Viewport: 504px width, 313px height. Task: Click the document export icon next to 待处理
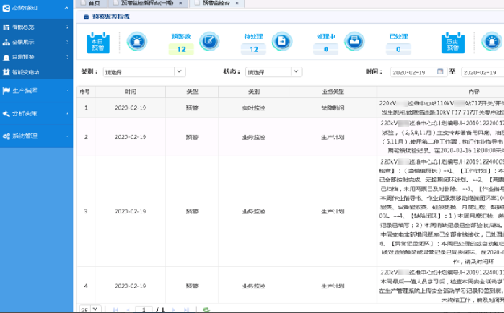tap(282, 41)
